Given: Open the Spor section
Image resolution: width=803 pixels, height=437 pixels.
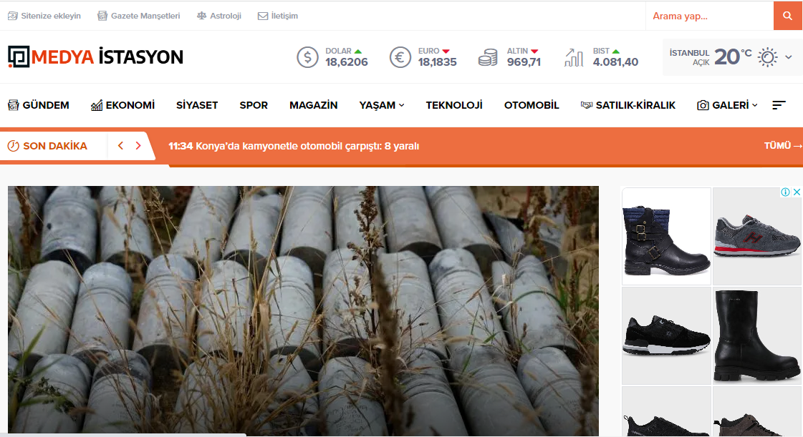Looking at the screenshot, I should click(x=254, y=105).
